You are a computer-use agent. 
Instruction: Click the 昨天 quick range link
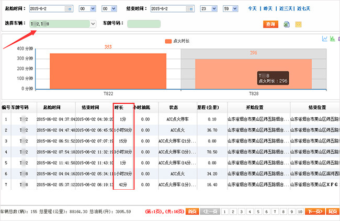(268, 9)
